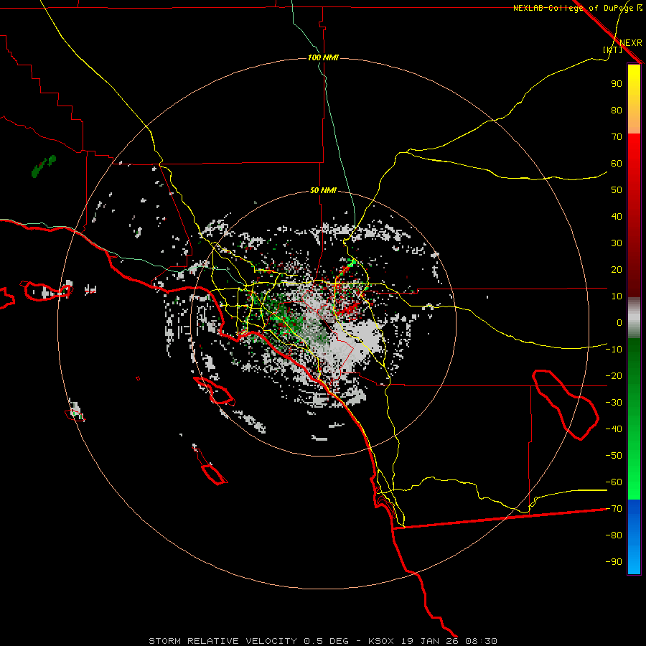Click the [KT] units label above color bar
The width and height of the screenshot is (646, 646).
tap(613, 50)
